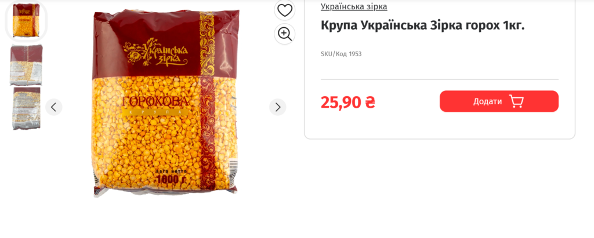This screenshot has height=238, width=594.
Task: Open the Українська зірка brand link
Action: tap(354, 6)
